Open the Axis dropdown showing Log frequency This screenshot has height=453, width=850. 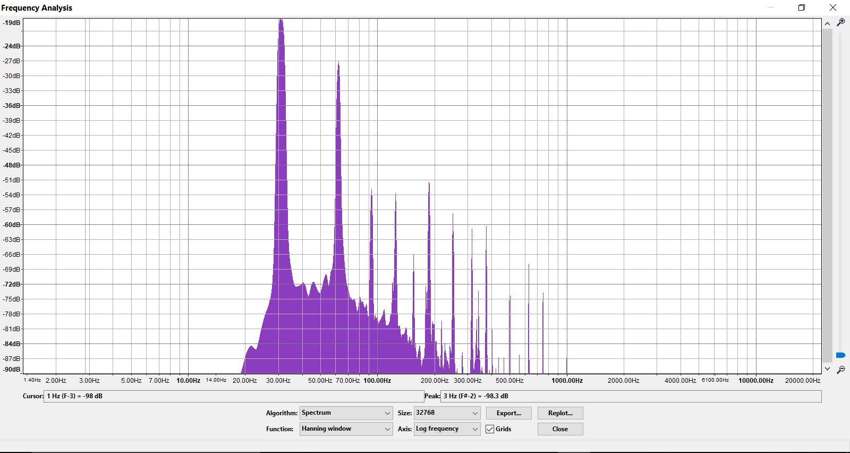(x=447, y=429)
